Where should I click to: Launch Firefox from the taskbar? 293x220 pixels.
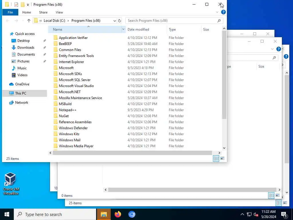tap(118, 214)
